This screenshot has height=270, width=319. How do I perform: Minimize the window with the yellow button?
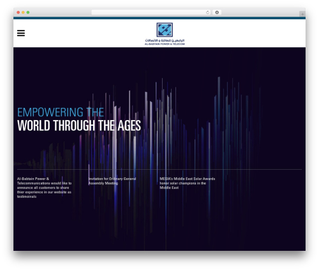[x=23, y=13]
